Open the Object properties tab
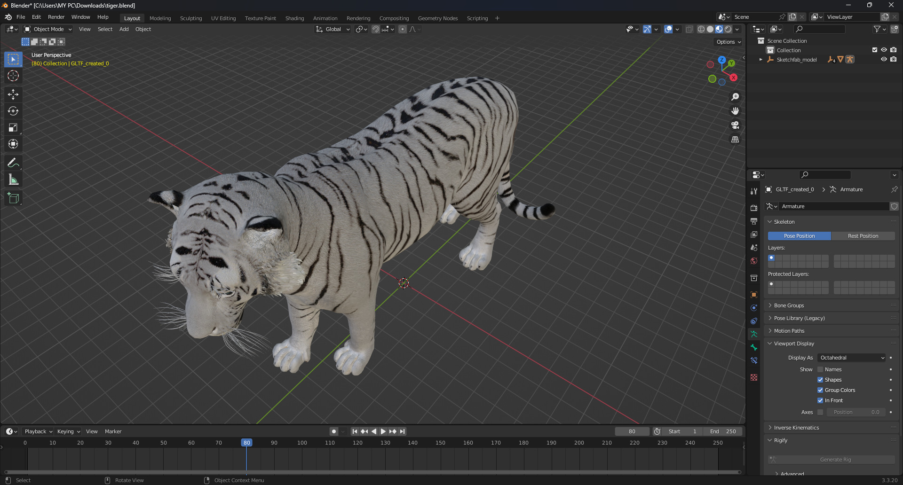Image resolution: width=903 pixels, height=485 pixels. click(754, 295)
